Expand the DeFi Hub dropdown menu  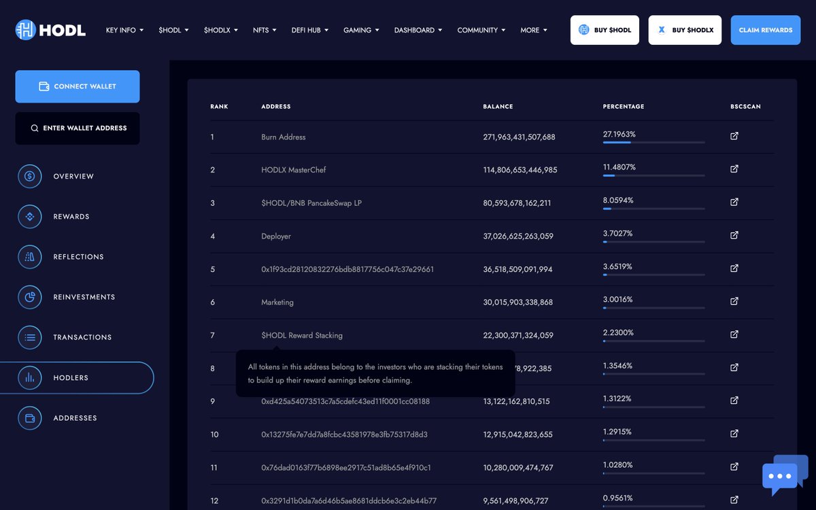pos(310,30)
